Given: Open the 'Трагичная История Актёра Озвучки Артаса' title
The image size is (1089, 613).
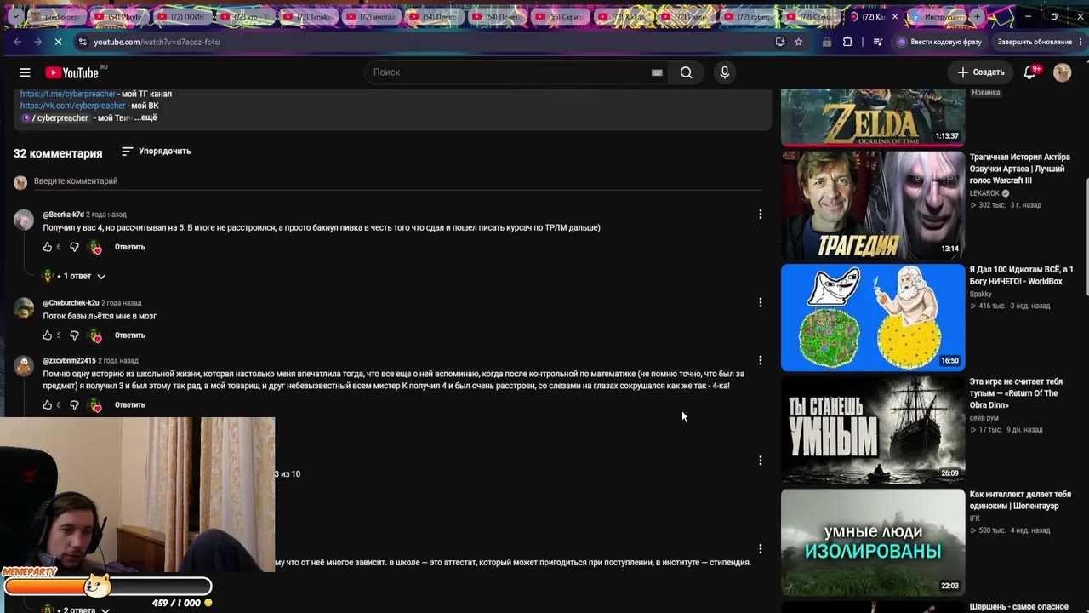Looking at the screenshot, I should (1020, 169).
